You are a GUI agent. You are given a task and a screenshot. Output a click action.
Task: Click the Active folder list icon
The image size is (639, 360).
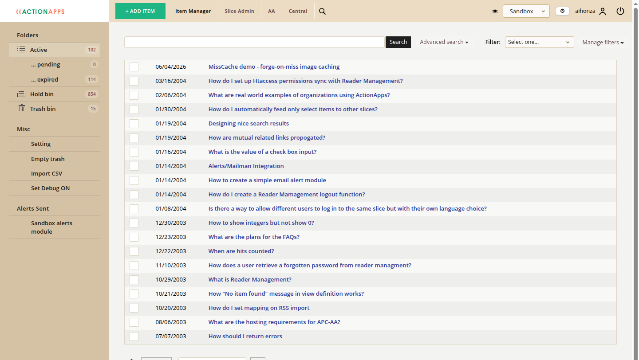21,50
